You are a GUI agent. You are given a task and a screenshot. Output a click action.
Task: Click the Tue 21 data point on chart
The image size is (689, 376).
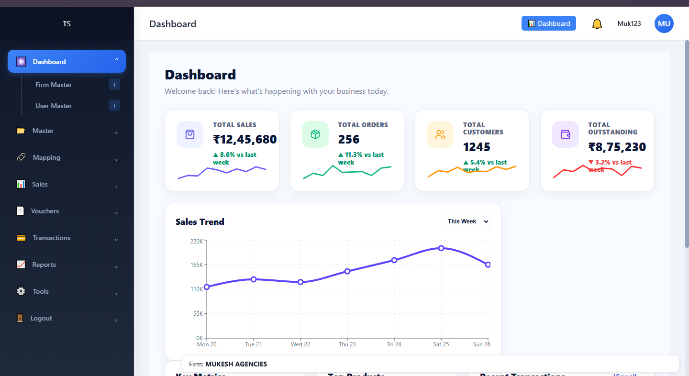[254, 279]
